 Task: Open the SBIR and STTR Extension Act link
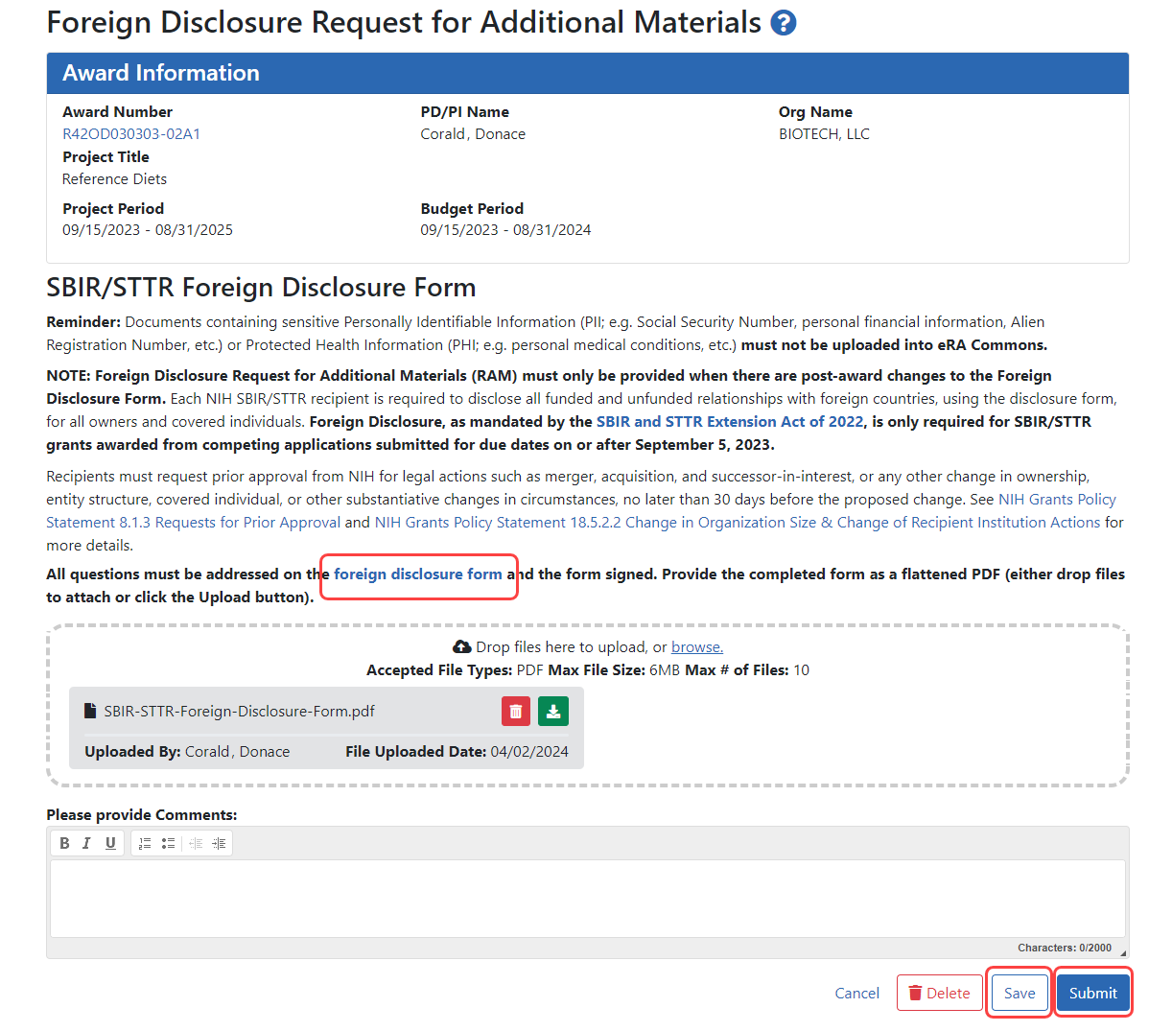(x=729, y=422)
